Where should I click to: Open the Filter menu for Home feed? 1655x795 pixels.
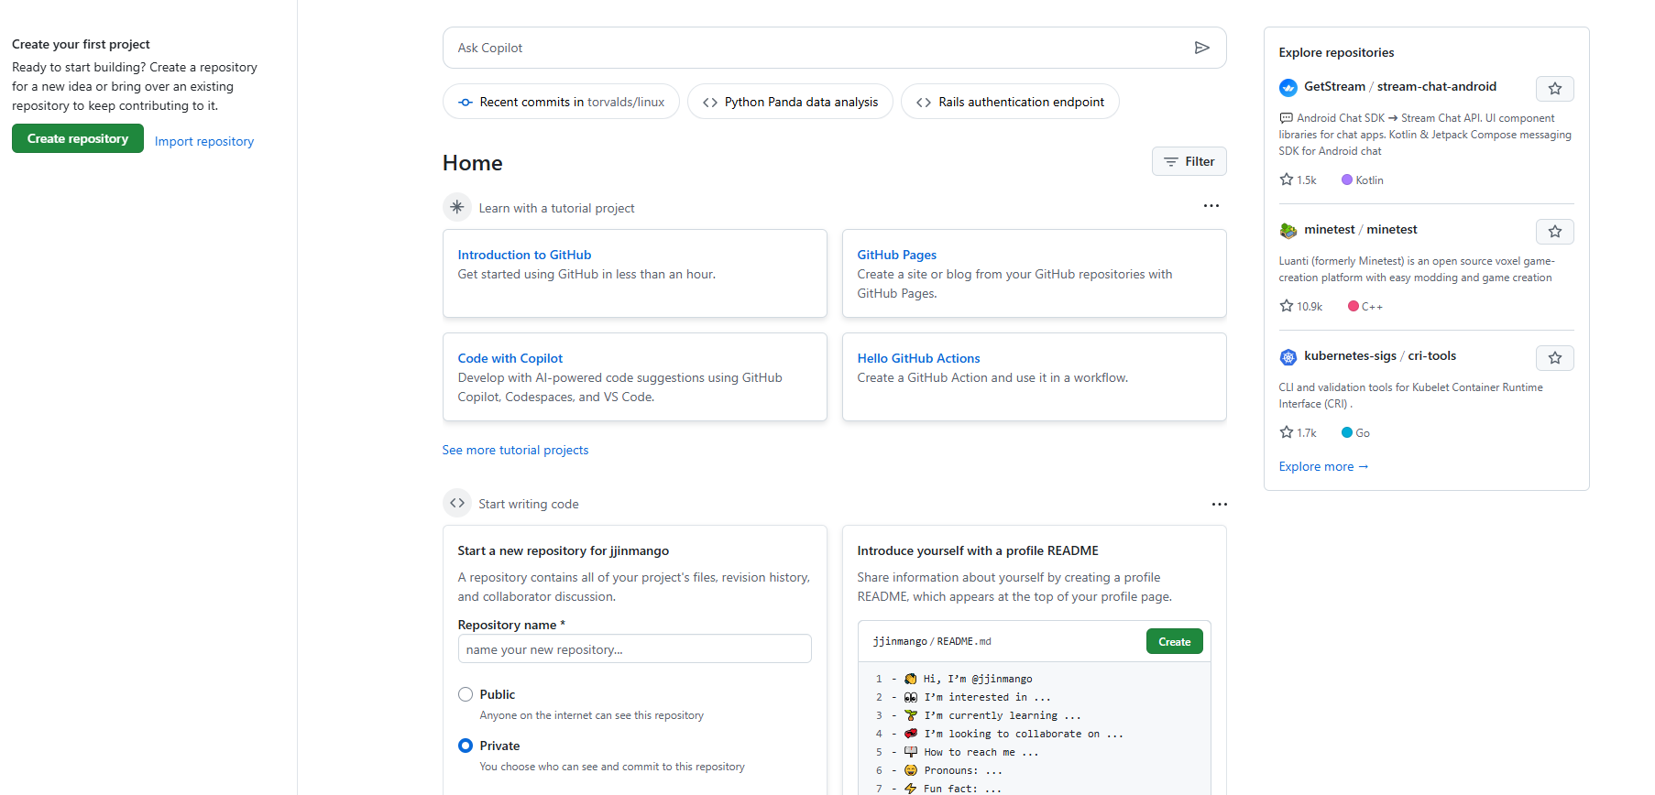[x=1189, y=161]
